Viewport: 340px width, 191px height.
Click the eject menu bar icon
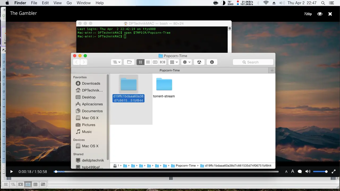coord(274,3)
